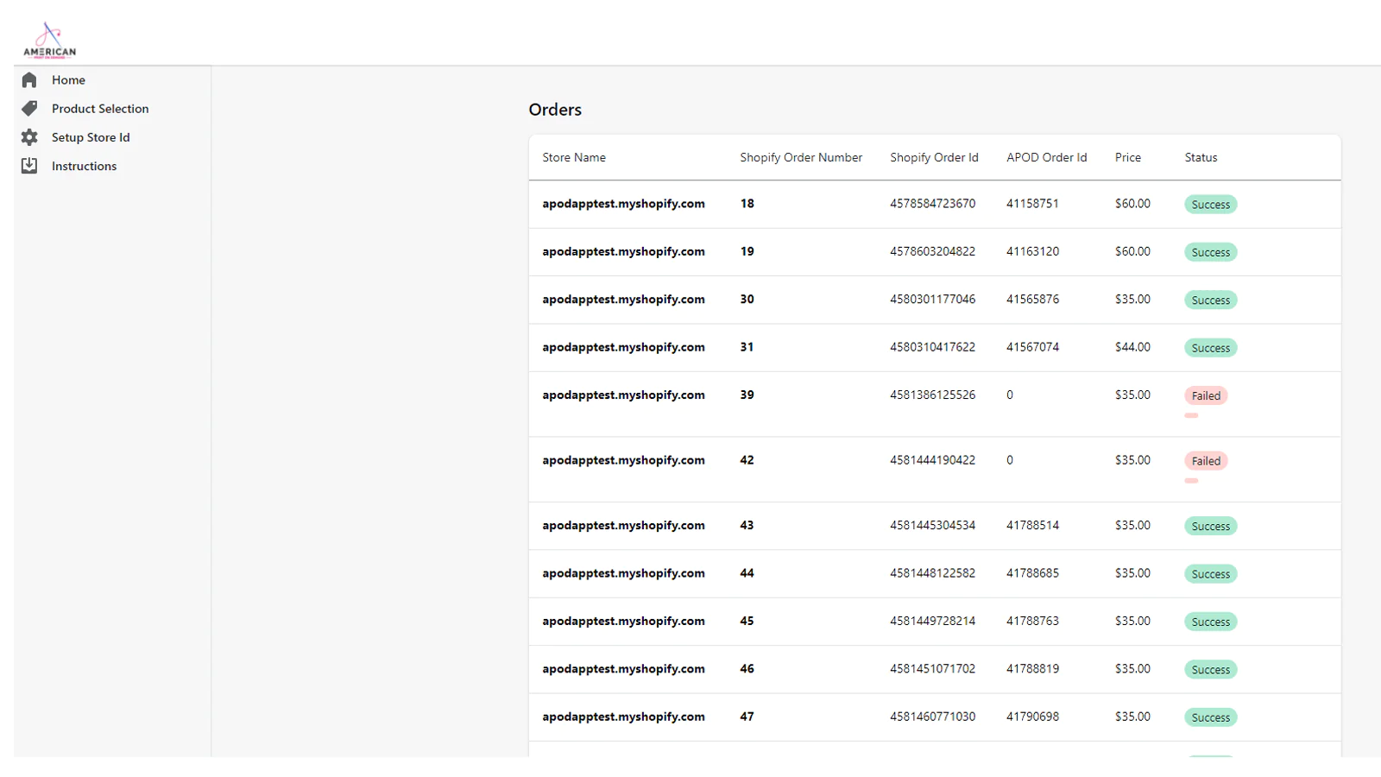The width and height of the screenshot is (1381, 777).
Task: Click the Home house icon
Action: tap(29, 80)
